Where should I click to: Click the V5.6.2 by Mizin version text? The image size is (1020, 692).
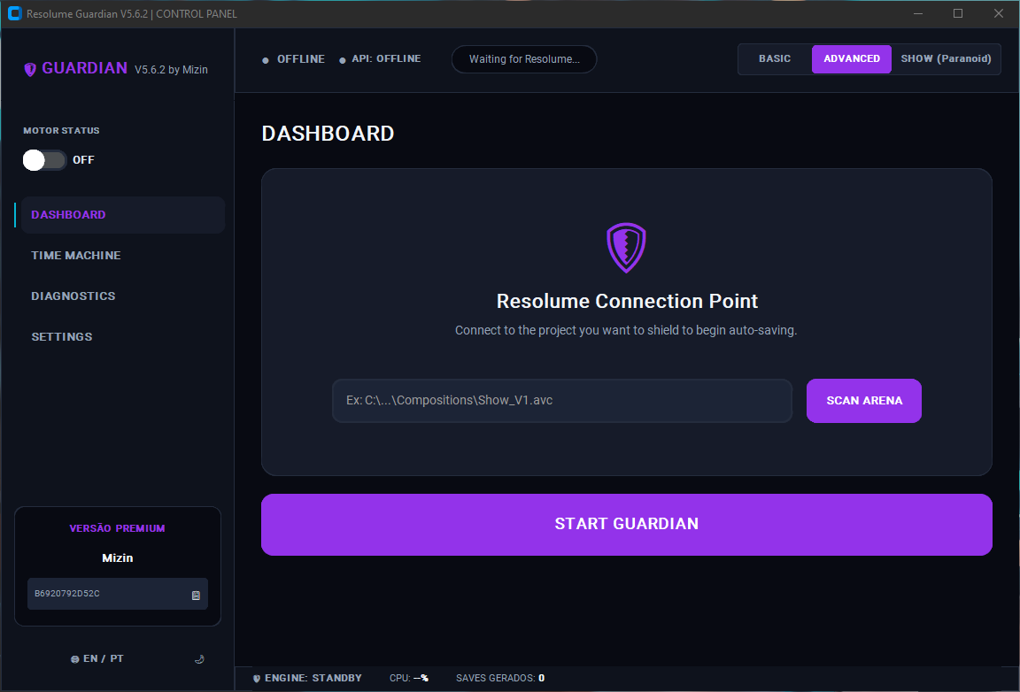171,70
